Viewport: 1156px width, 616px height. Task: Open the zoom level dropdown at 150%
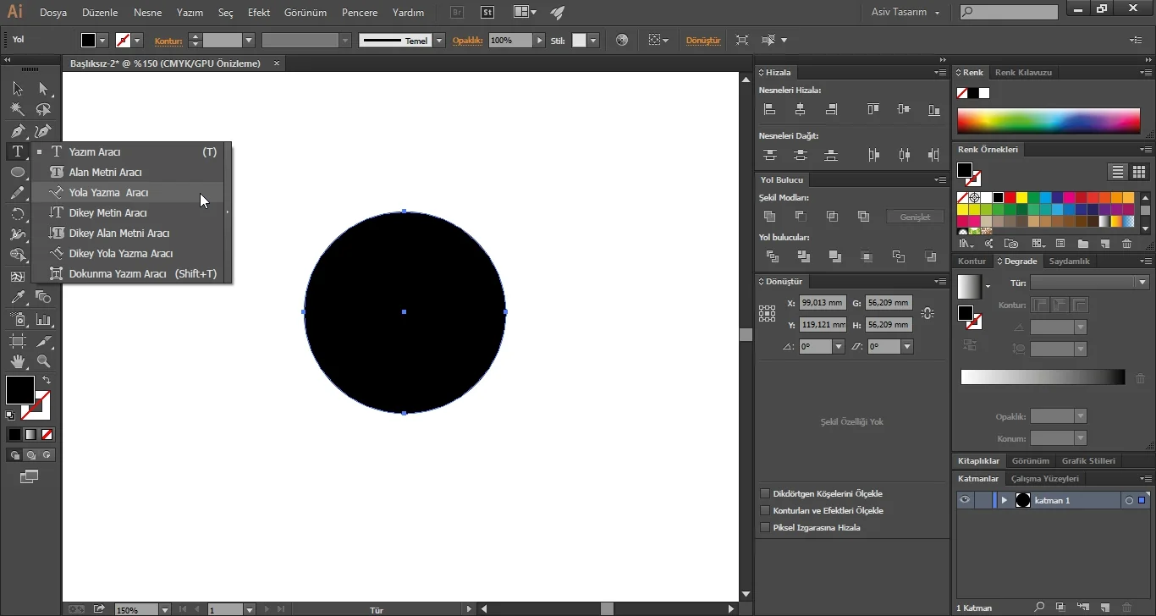coord(165,609)
